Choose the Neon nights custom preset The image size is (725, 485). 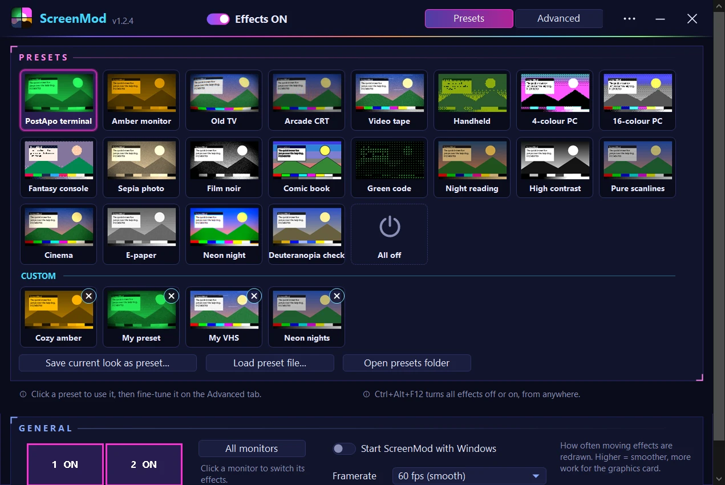coord(307,317)
